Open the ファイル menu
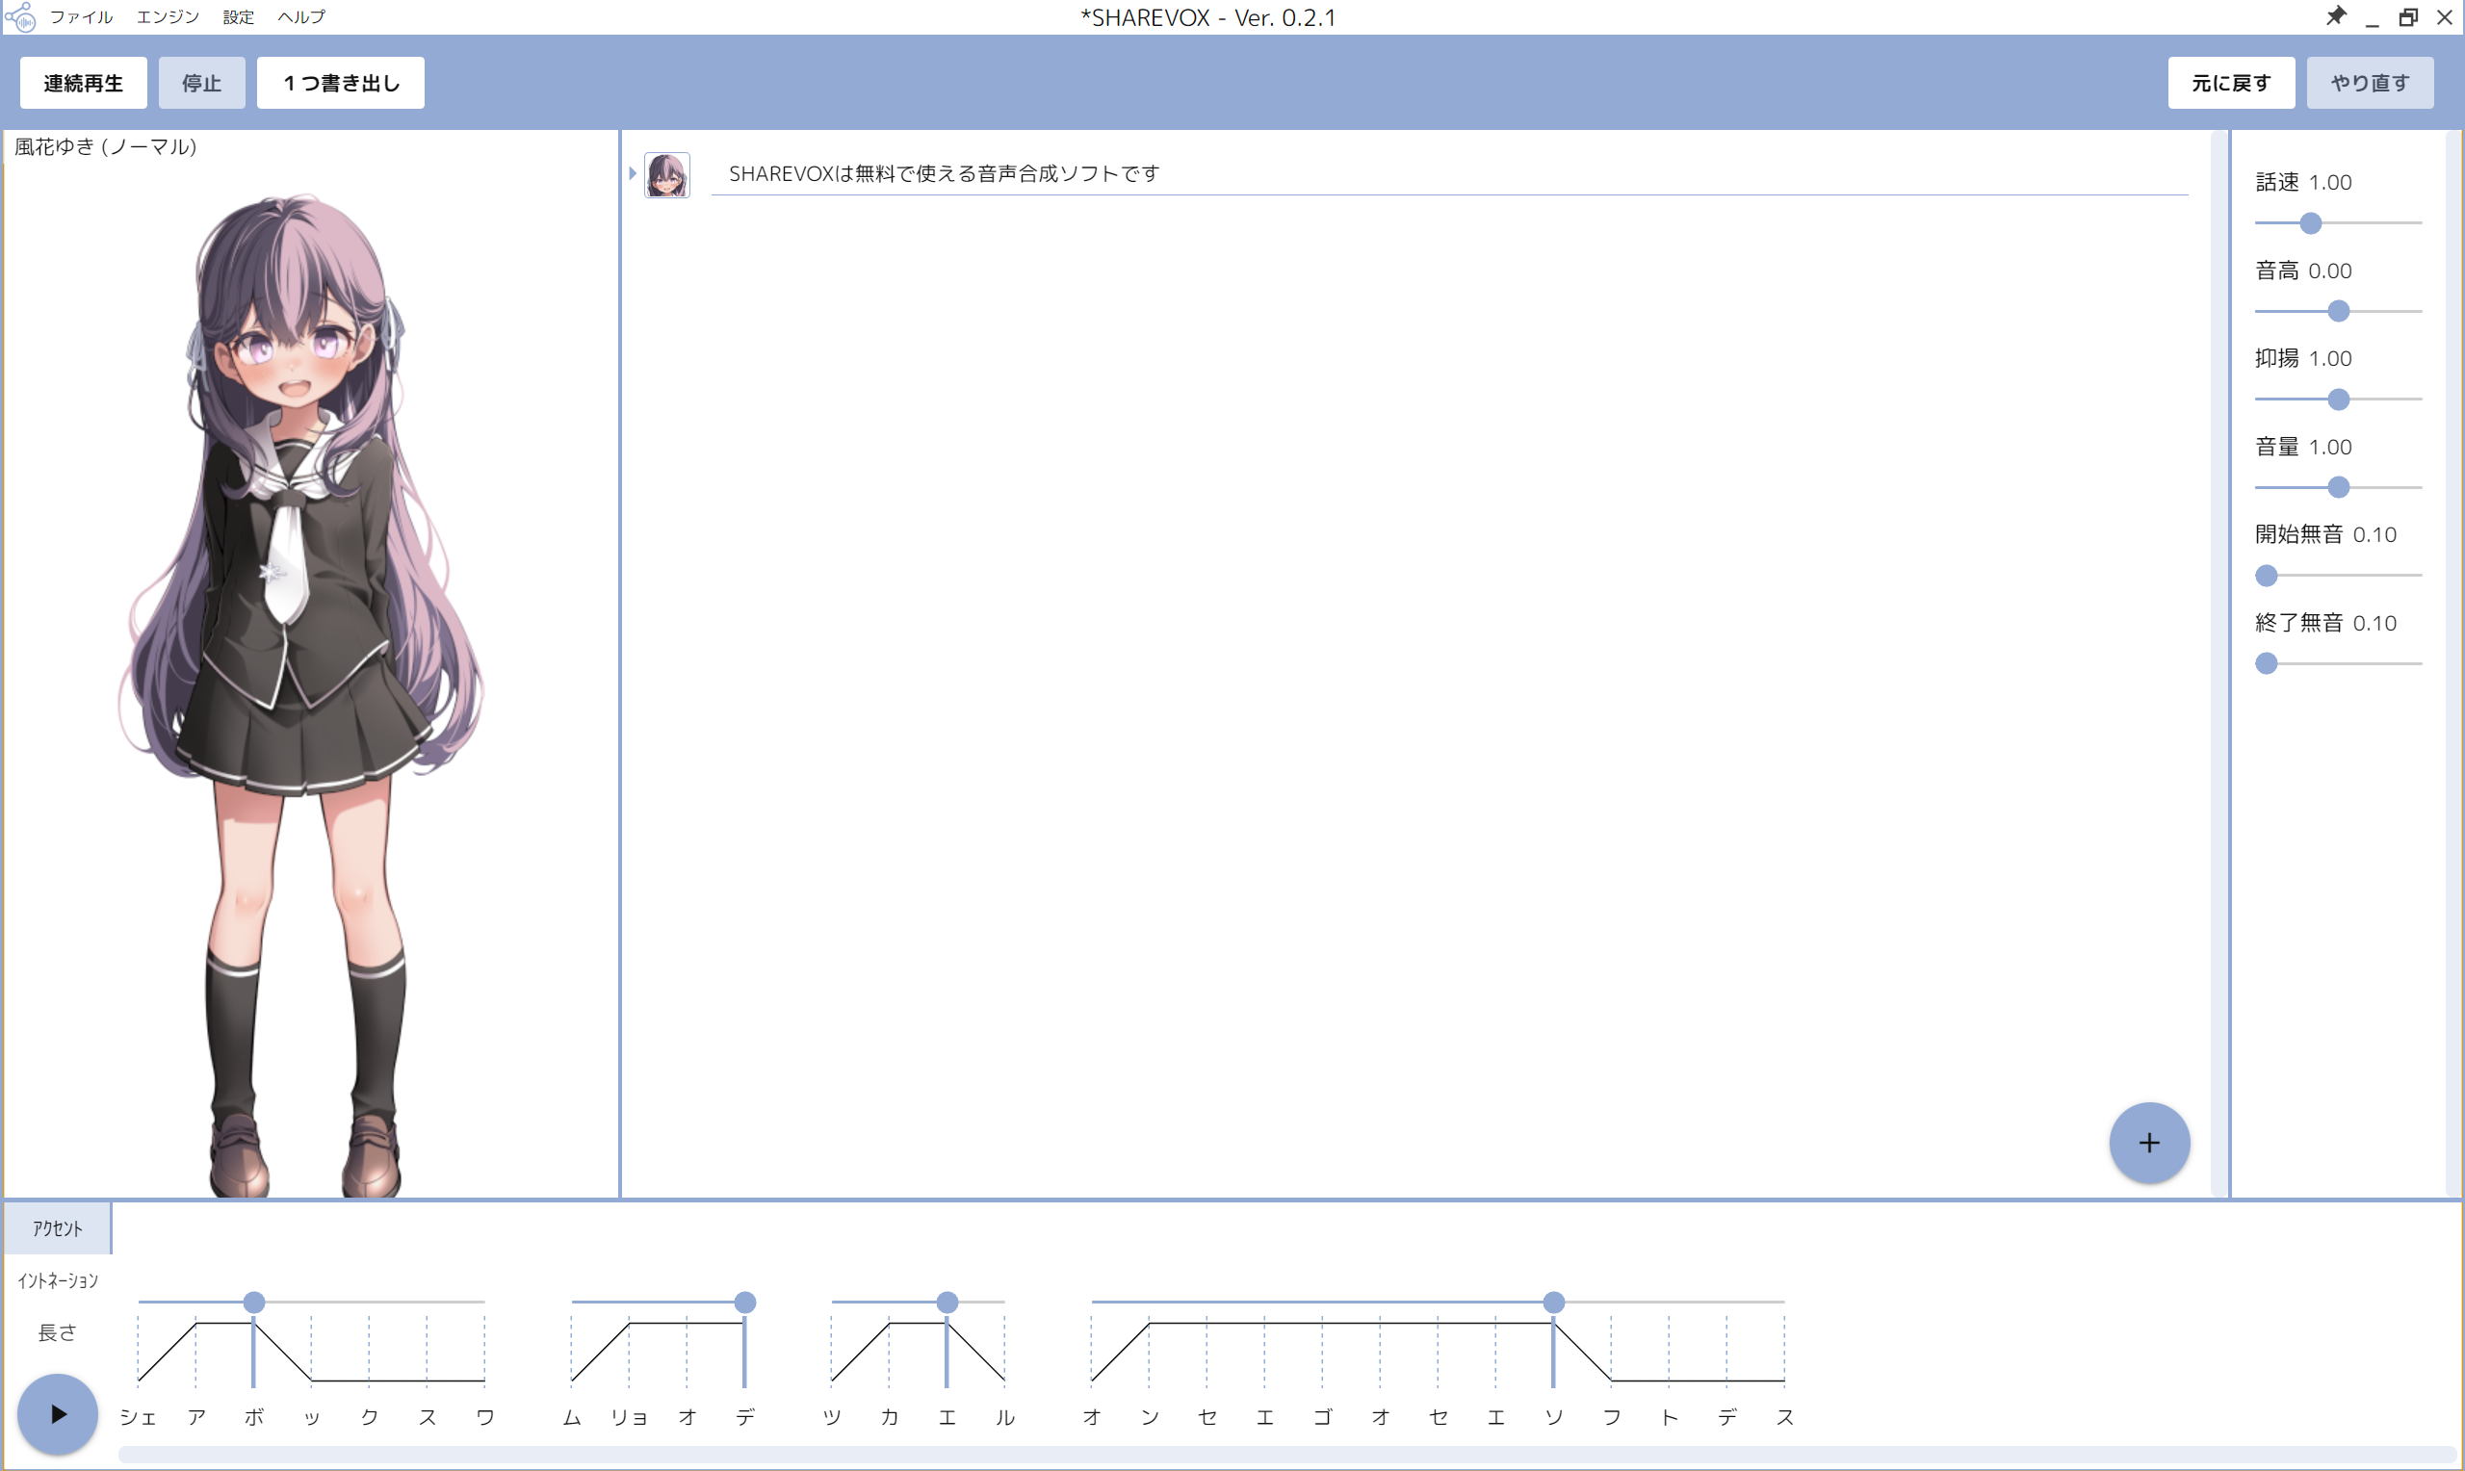This screenshot has height=1471, width=2465. tap(80, 17)
